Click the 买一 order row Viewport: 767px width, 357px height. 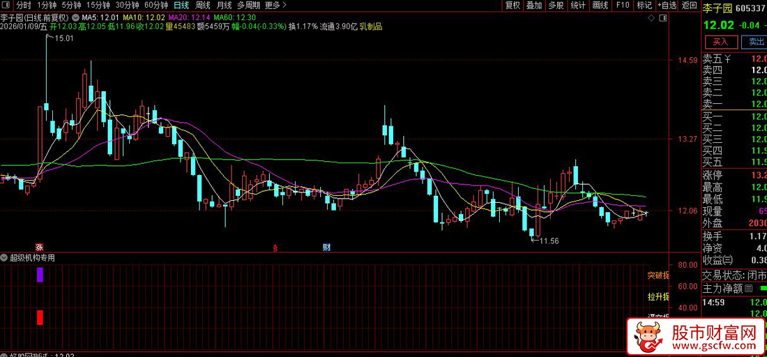click(735, 116)
